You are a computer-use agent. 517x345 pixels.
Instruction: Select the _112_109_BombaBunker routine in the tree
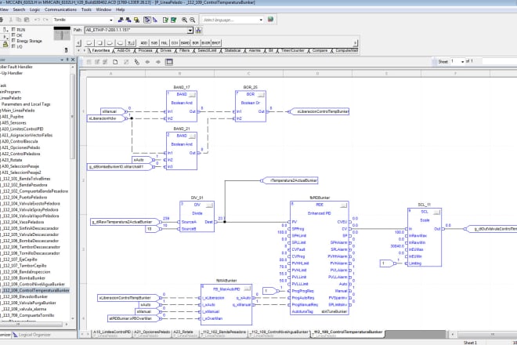click(x=24, y=278)
